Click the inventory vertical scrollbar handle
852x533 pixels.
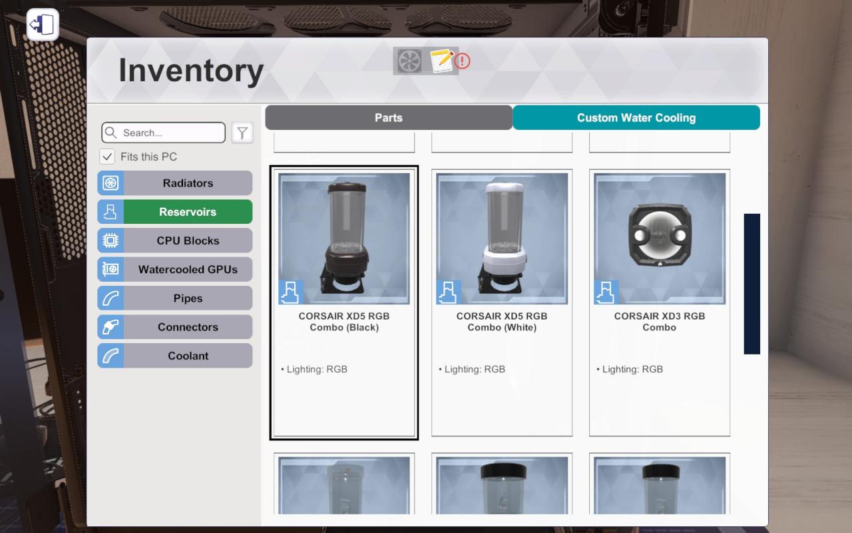751,284
